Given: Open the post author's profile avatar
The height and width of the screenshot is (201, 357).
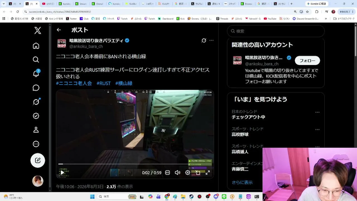Looking at the screenshot, I should click(62, 44).
